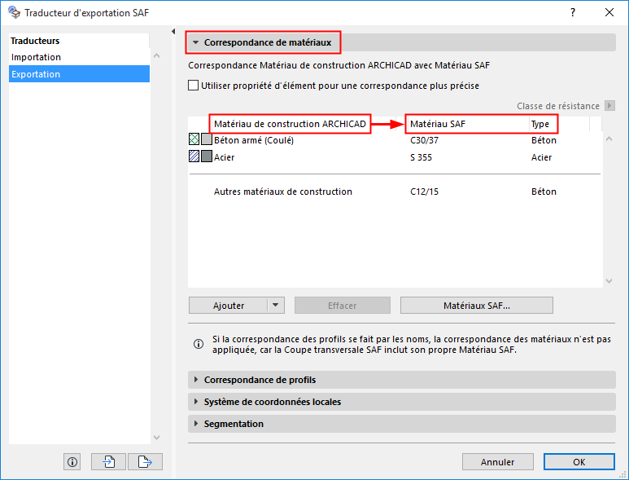
Task: Select Exportation in the Traducteurs list
Action: [x=37, y=74]
